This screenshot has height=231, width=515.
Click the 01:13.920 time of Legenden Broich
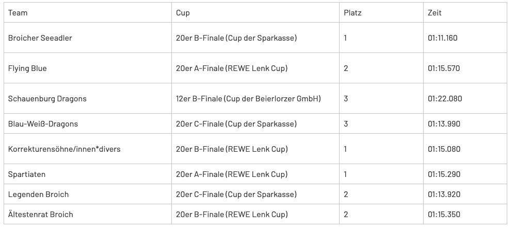pyautogui.click(x=444, y=194)
